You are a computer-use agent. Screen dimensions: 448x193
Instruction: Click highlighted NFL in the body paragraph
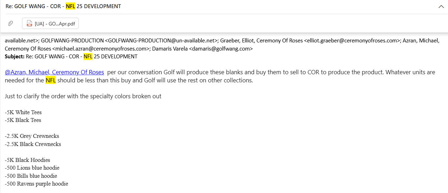click(x=51, y=80)
